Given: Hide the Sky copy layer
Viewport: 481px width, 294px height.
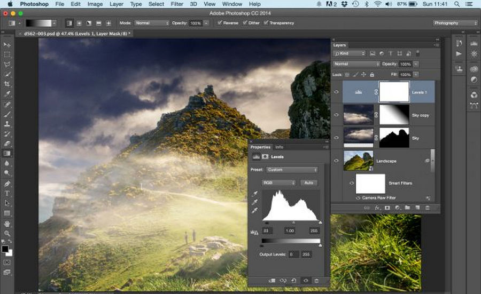Looking at the screenshot, I should pos(337,115).
